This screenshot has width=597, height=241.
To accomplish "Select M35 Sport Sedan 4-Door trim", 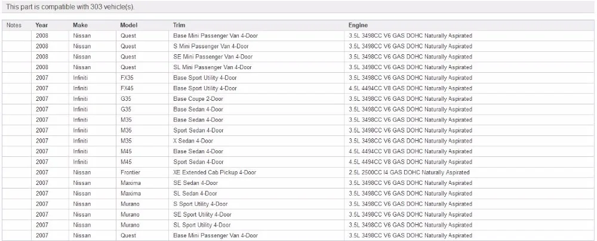I will coord(198,131).
